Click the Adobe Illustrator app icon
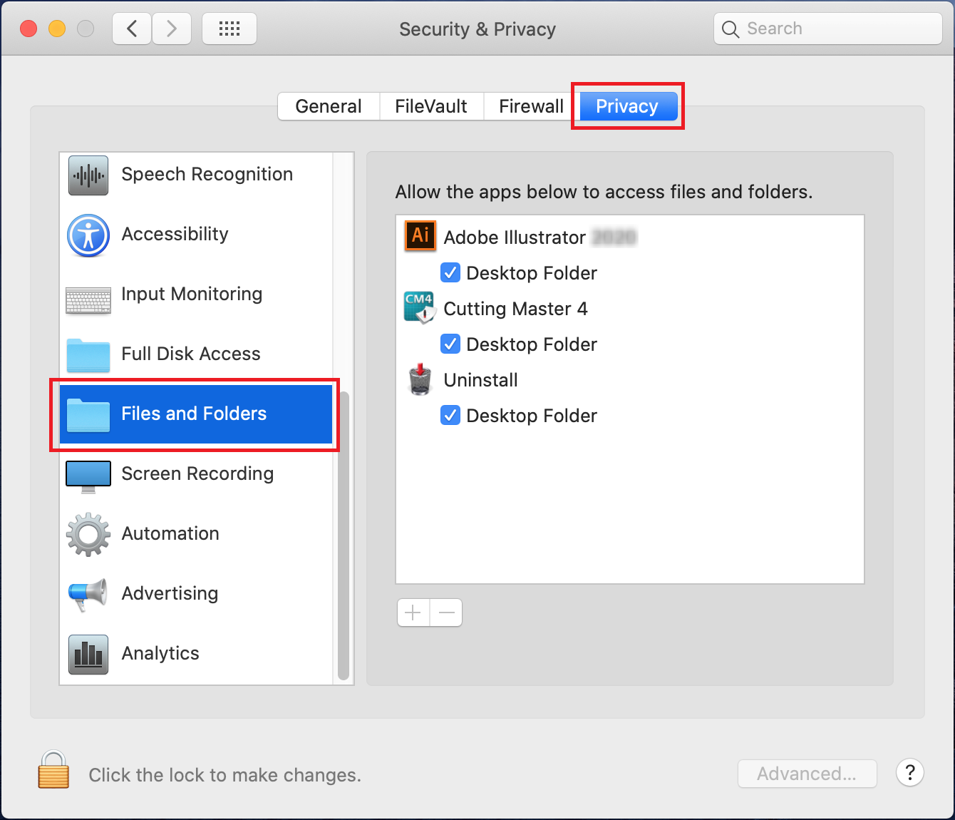This screenshot has width=955, height=820. click(x=420, y=235)
